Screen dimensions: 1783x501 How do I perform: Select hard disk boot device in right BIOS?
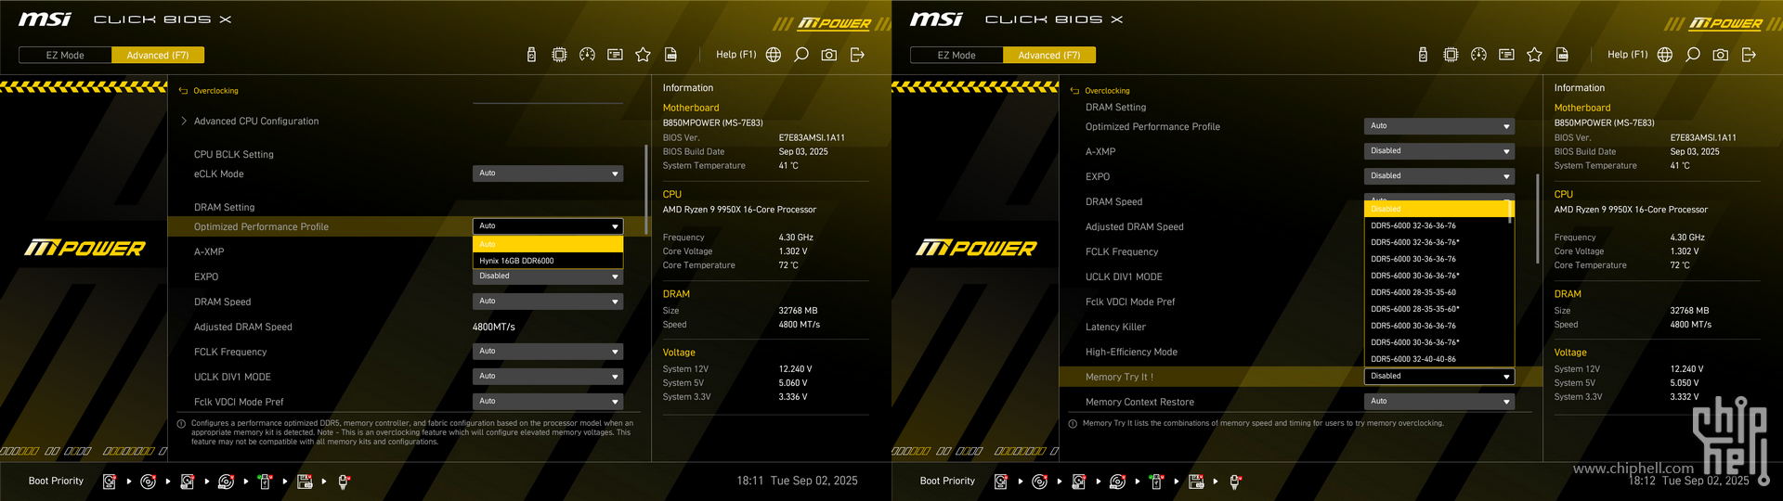[1001, 482]
